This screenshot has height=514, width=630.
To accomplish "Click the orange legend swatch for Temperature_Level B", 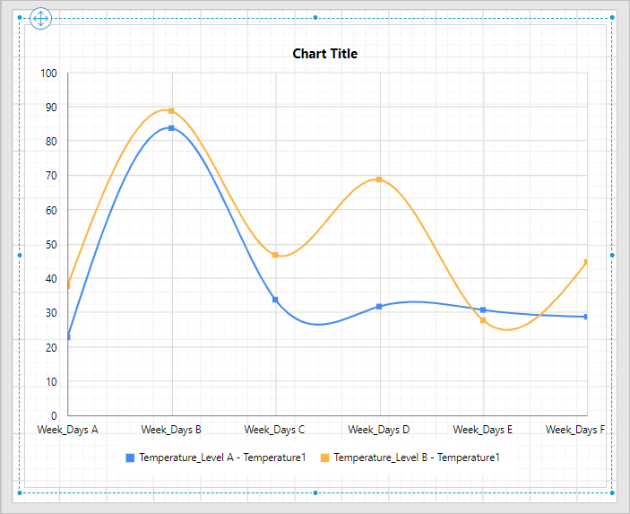I will [x=324, y=457].
